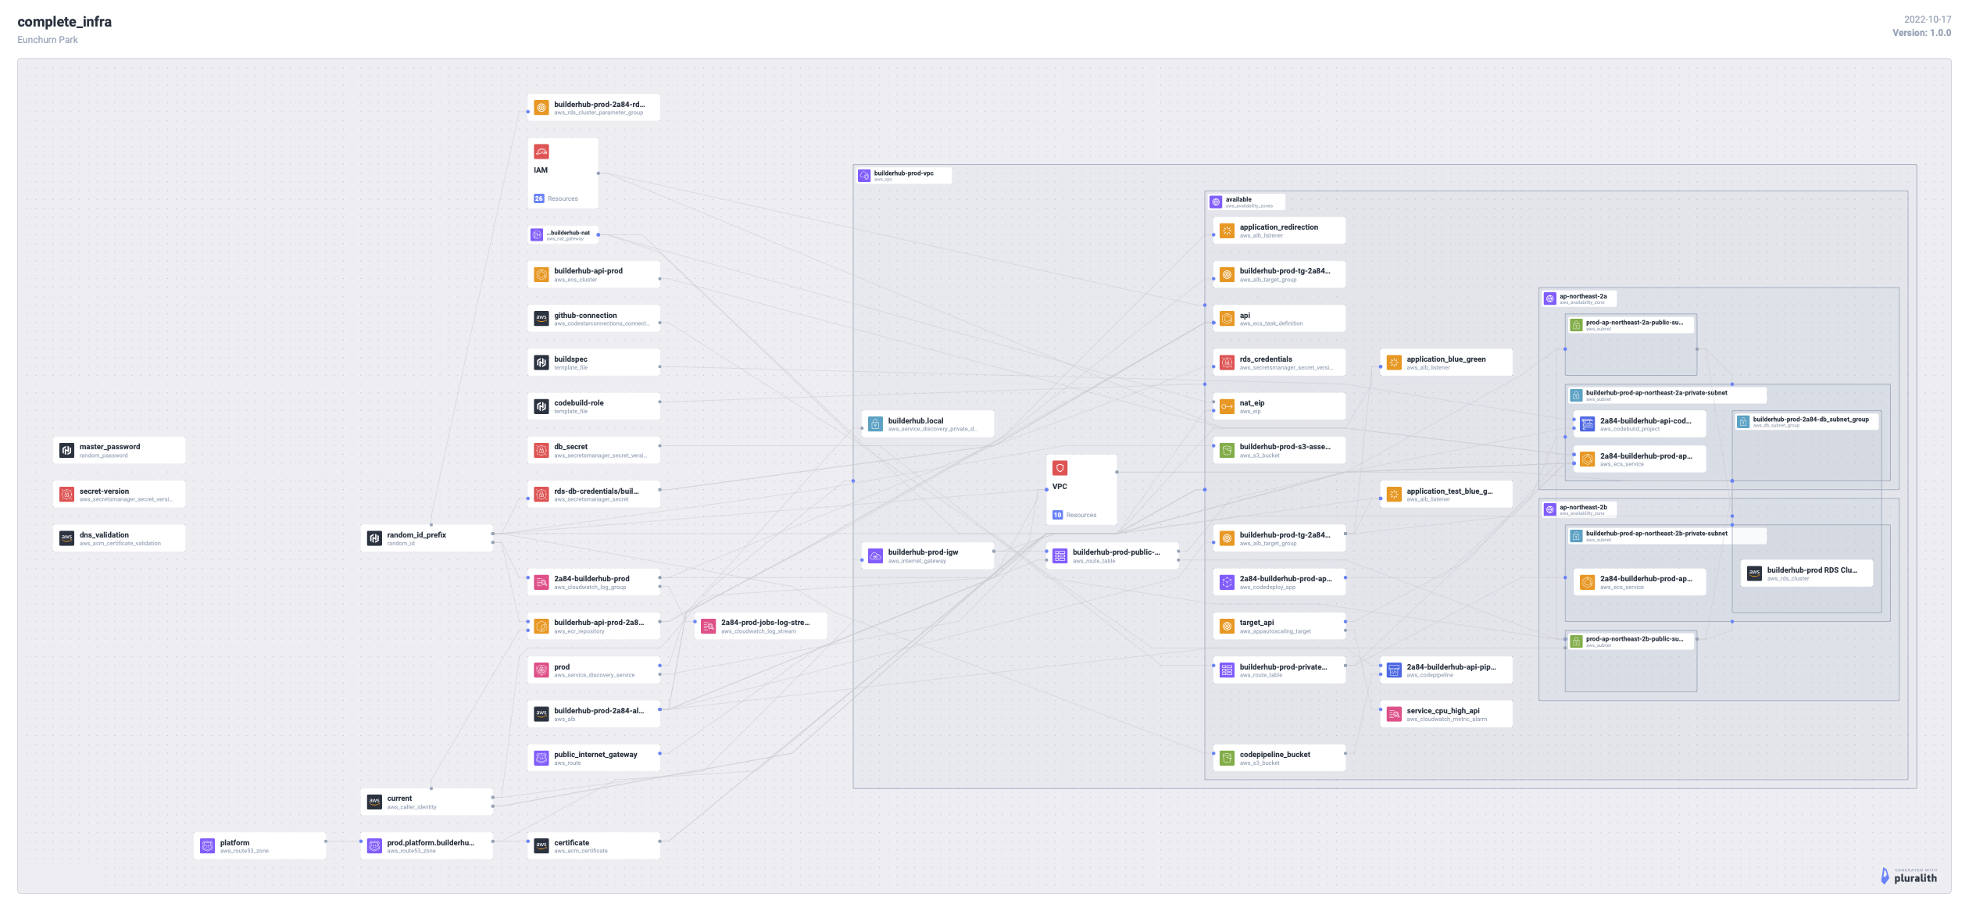The height and width of the screenshot is (911, 1969).
Task: Click the builderhub-prod-igw internet gateway icon
Action: [x=875, y=556]
